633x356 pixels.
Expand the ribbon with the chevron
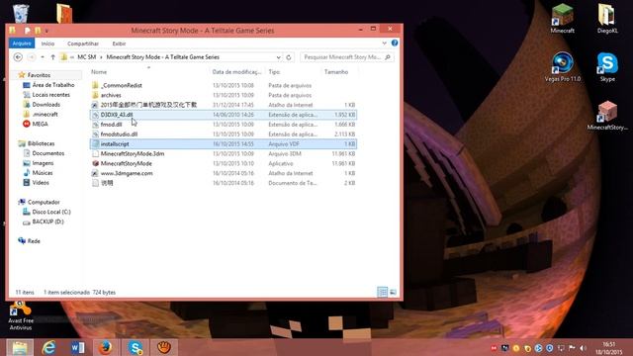pyautogui.click(x=384, y=44)
